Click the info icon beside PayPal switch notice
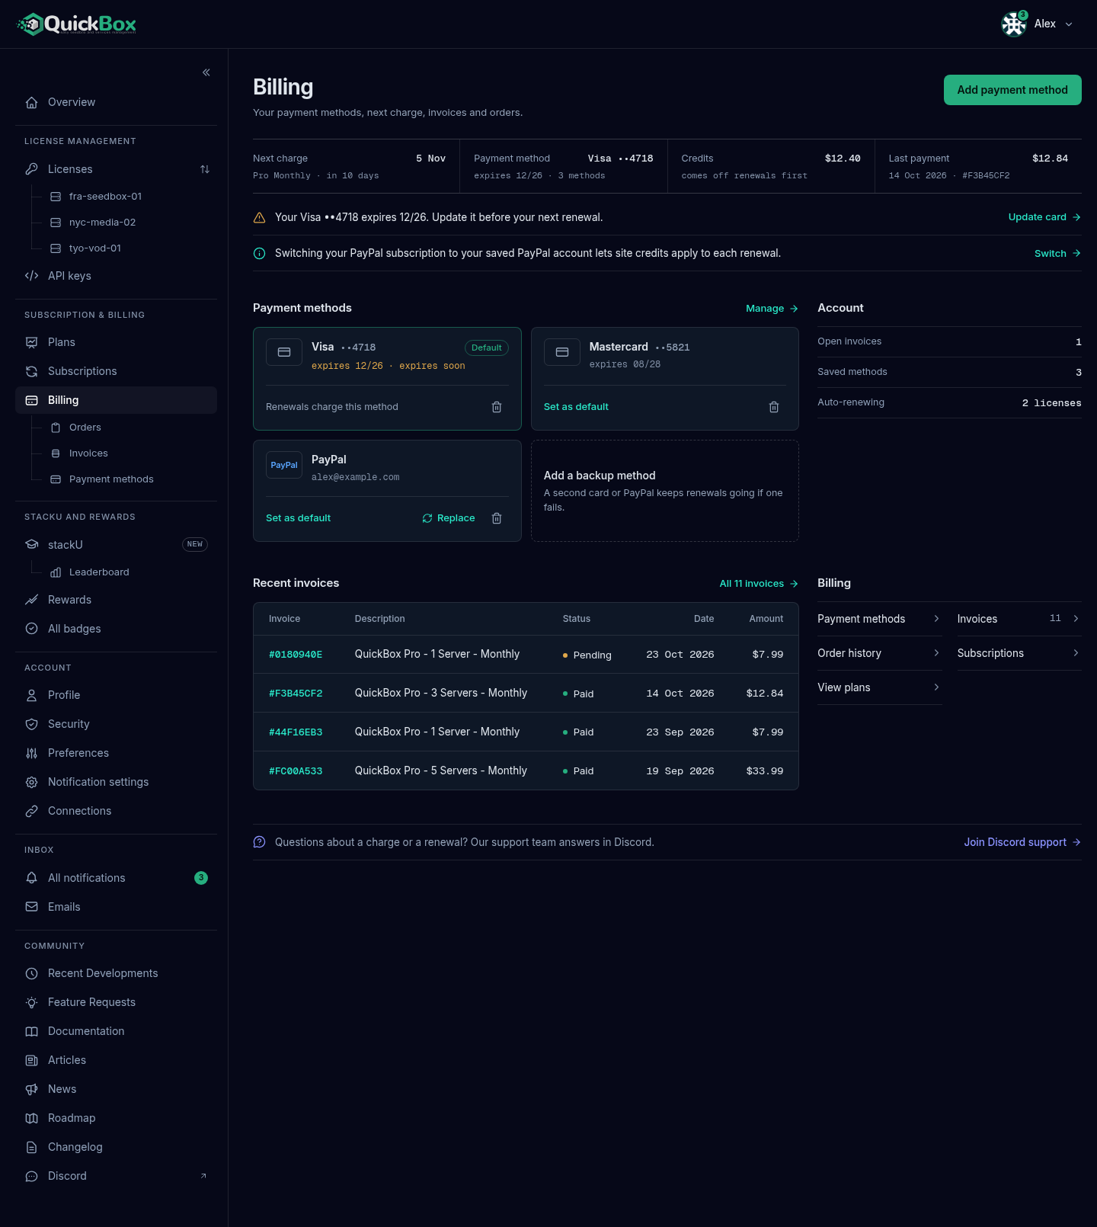Image resolution: width=1097 pixels, height=1227 pixels. (259, 253)
